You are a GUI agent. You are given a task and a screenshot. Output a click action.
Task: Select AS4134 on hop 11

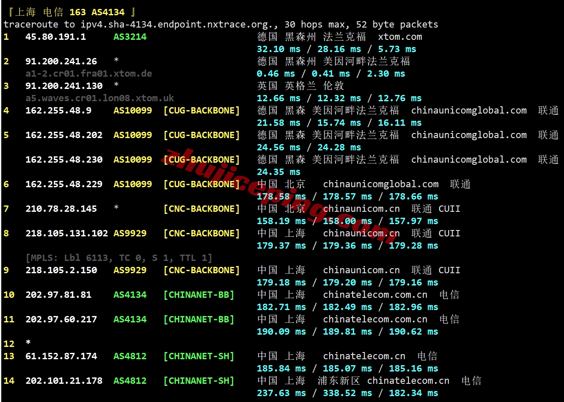(x=130, y=319)
